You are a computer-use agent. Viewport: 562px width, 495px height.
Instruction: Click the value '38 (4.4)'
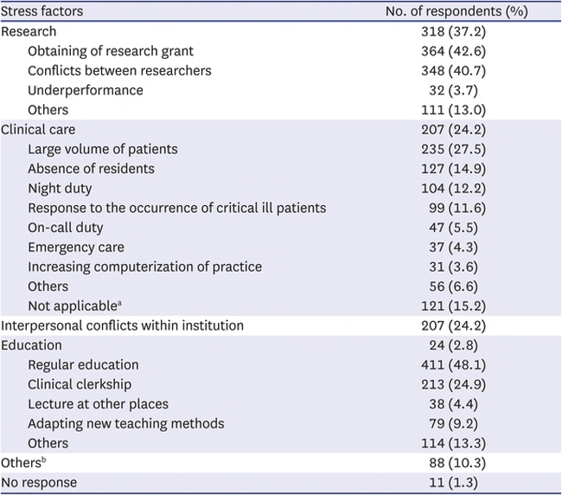(453, 404)
